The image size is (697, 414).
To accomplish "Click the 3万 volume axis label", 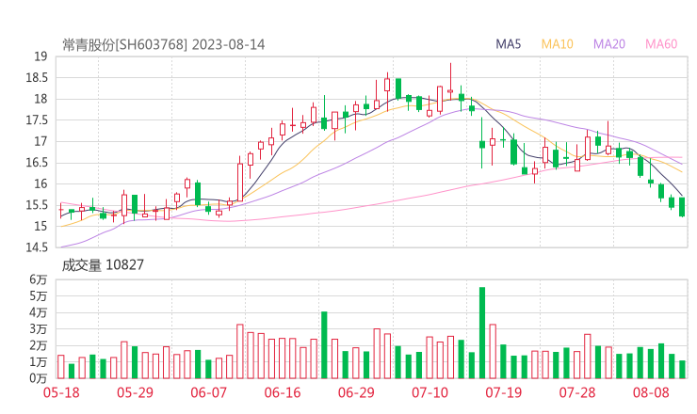I will (39, 329).
